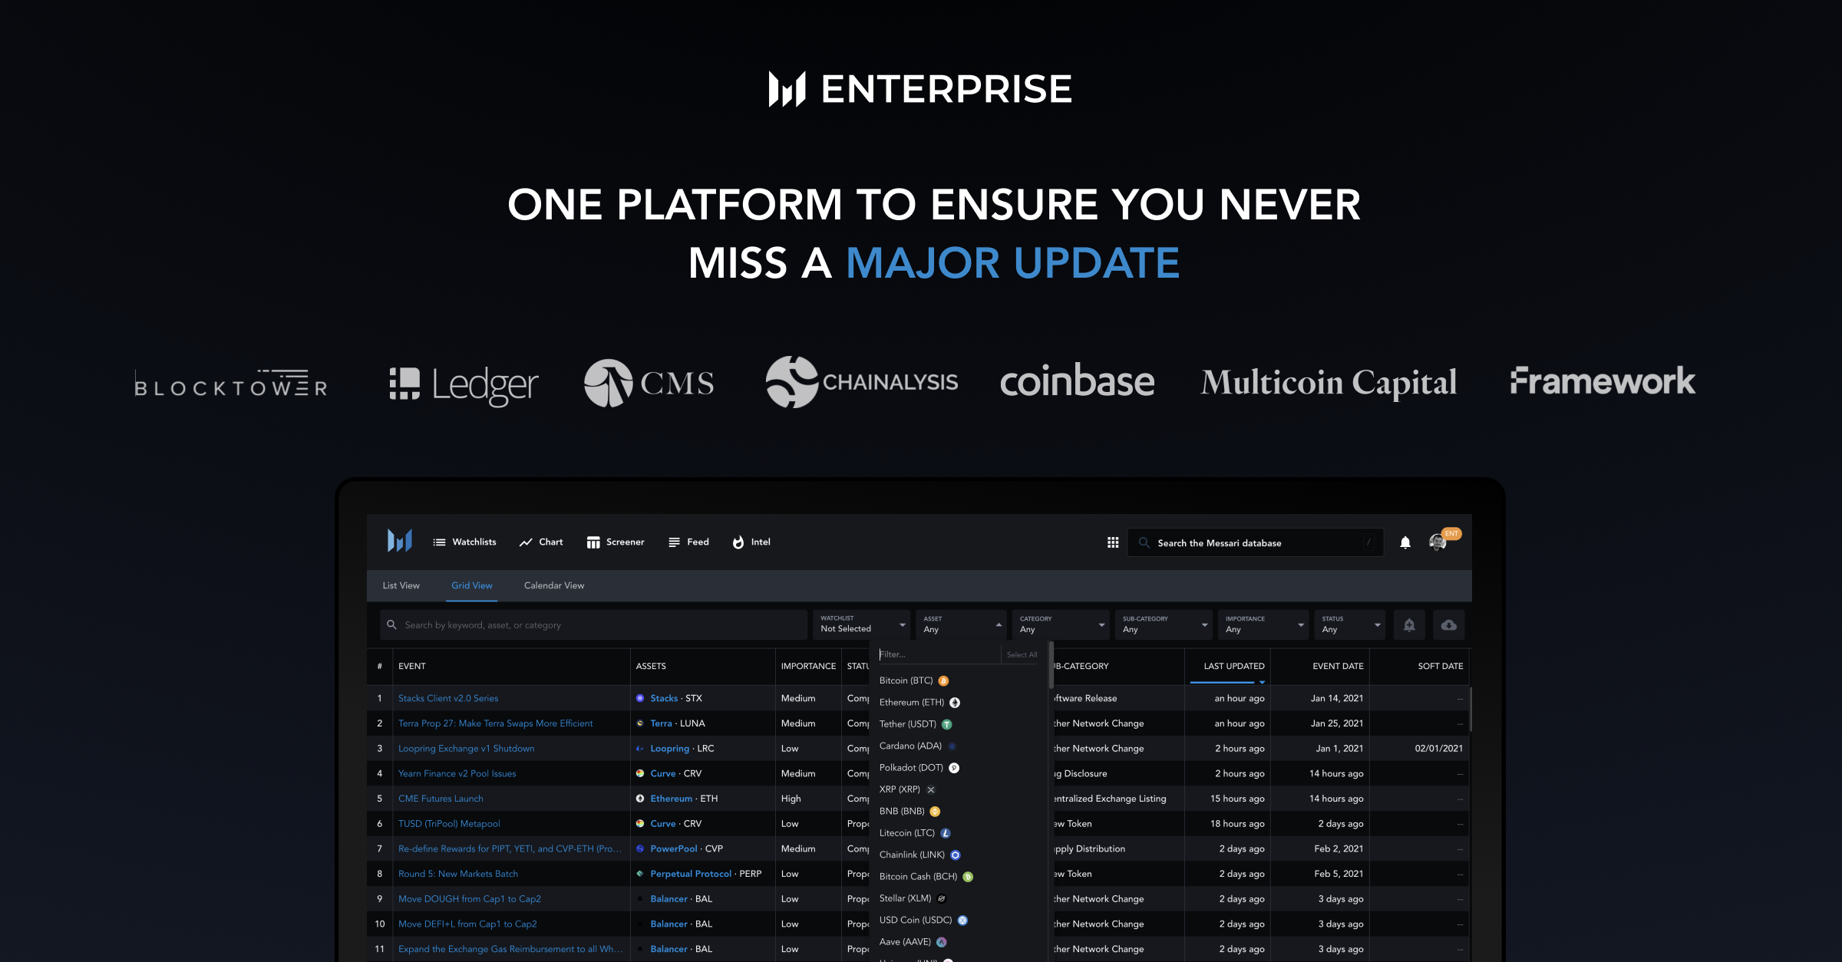Click Select All in asset dropdown
This screenshot has width=1842, height=962.
[x=1022, y=654]
